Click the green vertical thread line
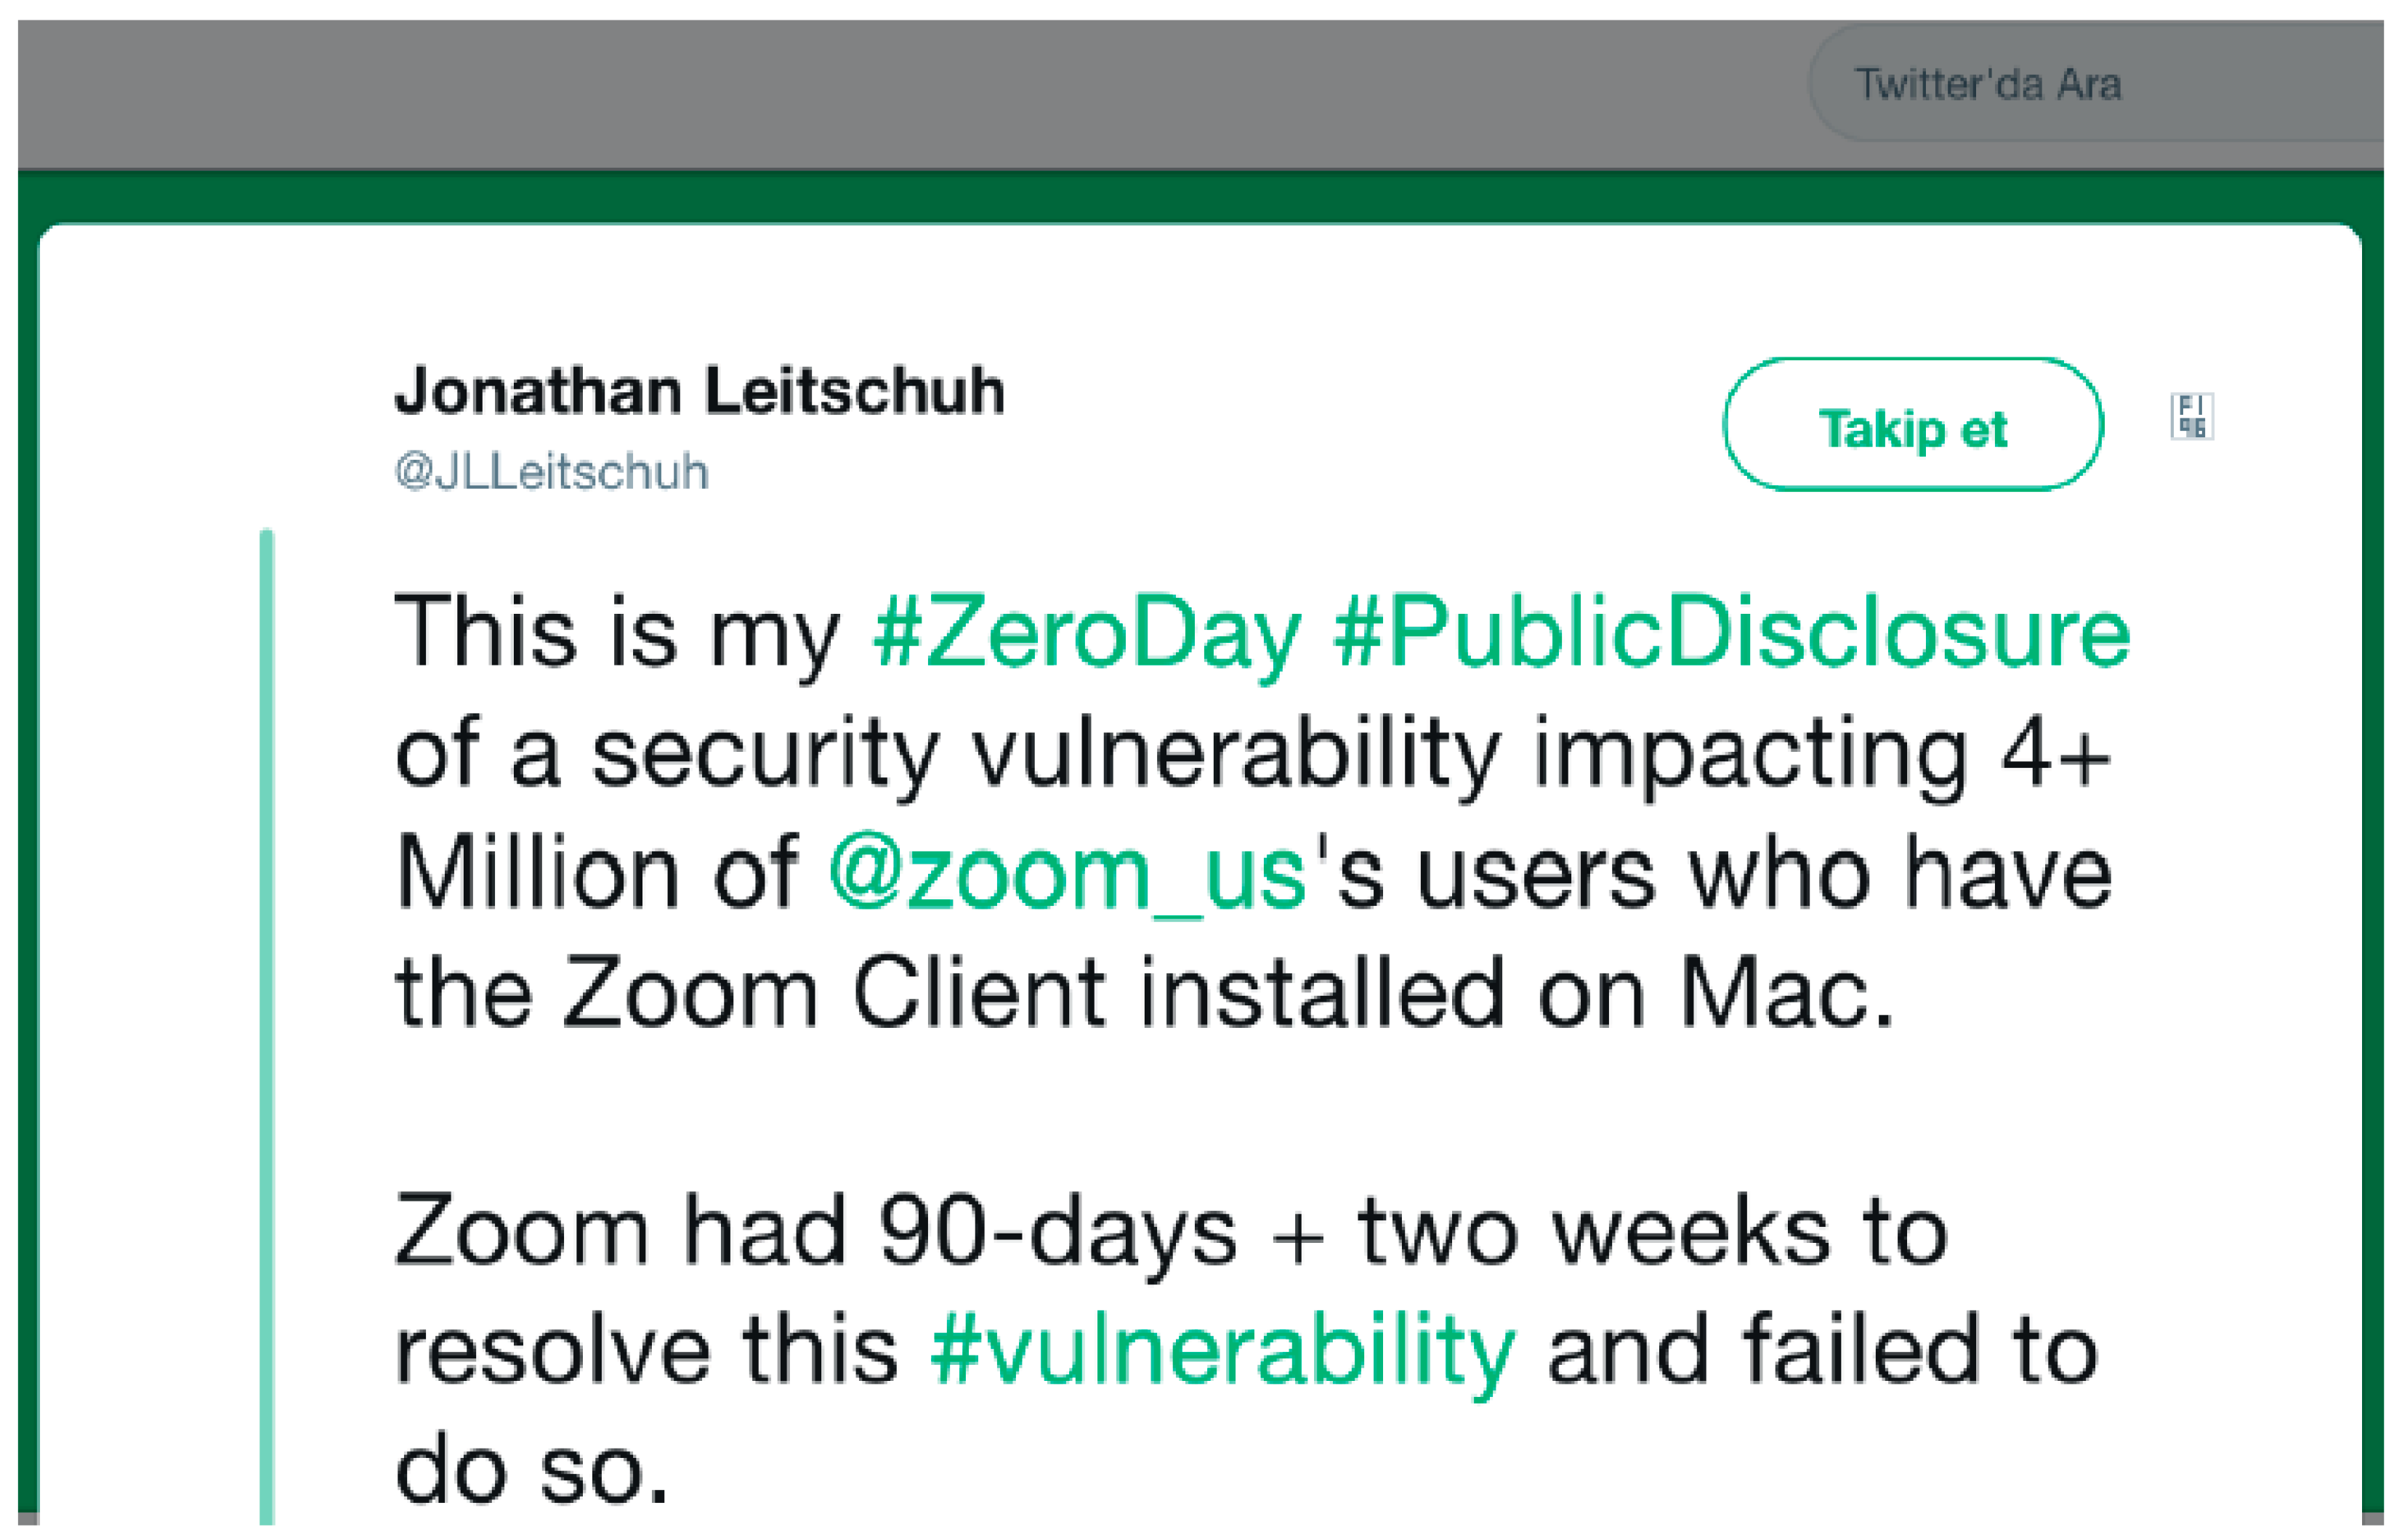 (266, 1000)
